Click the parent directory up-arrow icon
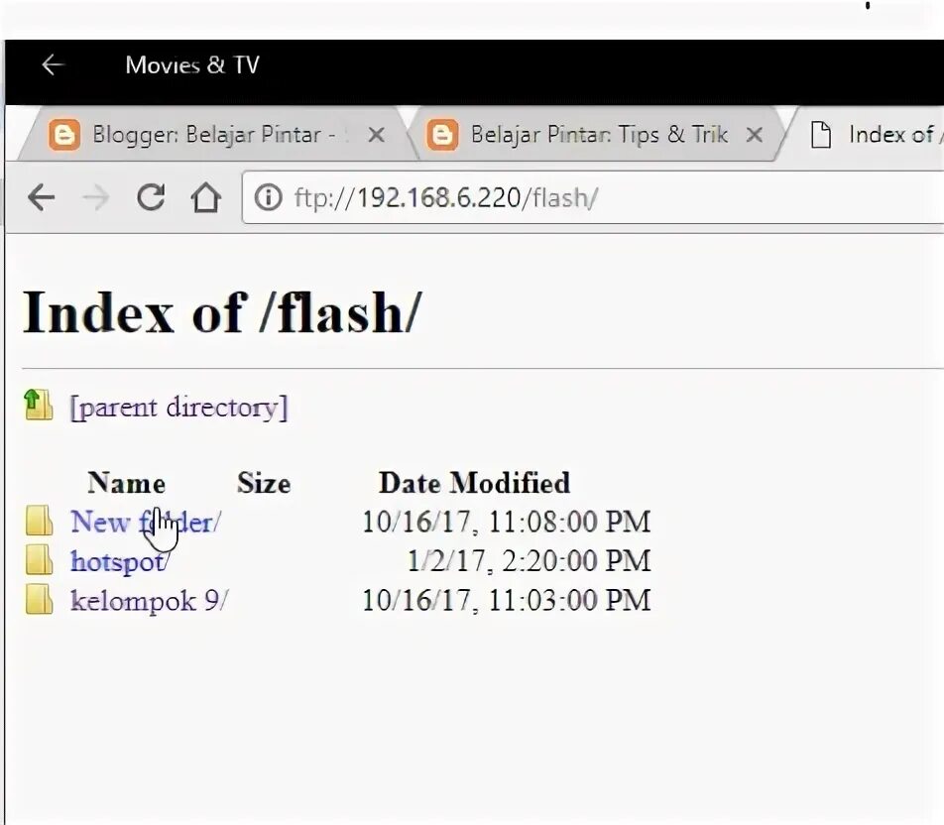 (37, 406)
